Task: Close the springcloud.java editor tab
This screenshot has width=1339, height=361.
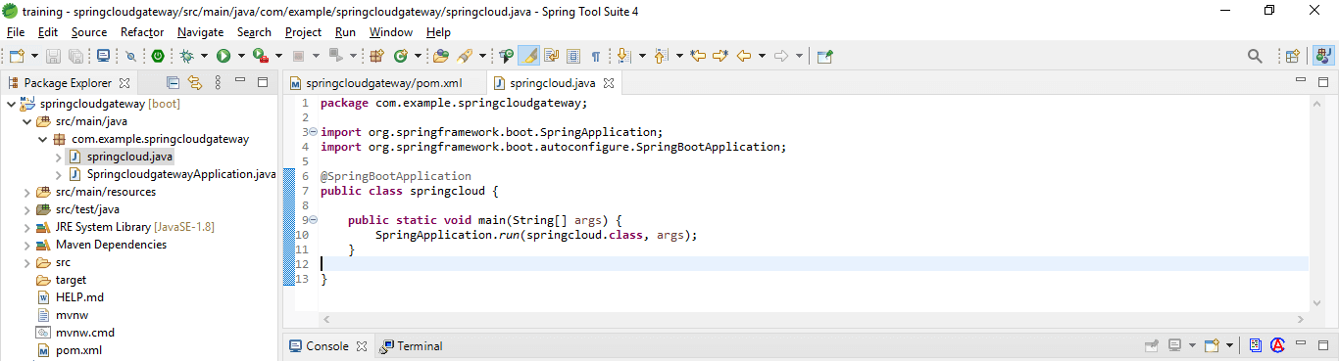Action: click(x=608, y=83)
